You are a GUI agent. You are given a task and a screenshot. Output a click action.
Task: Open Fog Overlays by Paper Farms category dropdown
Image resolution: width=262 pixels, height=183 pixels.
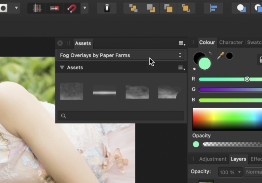[121, 55]
